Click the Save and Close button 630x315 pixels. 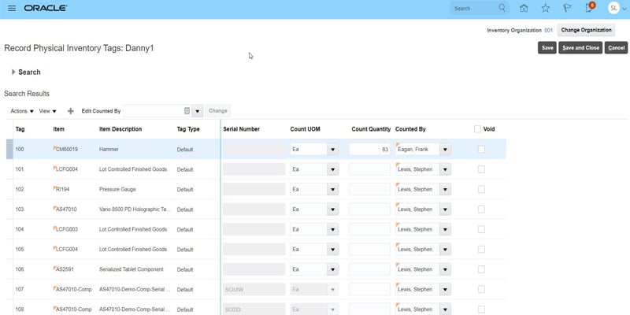581,48
